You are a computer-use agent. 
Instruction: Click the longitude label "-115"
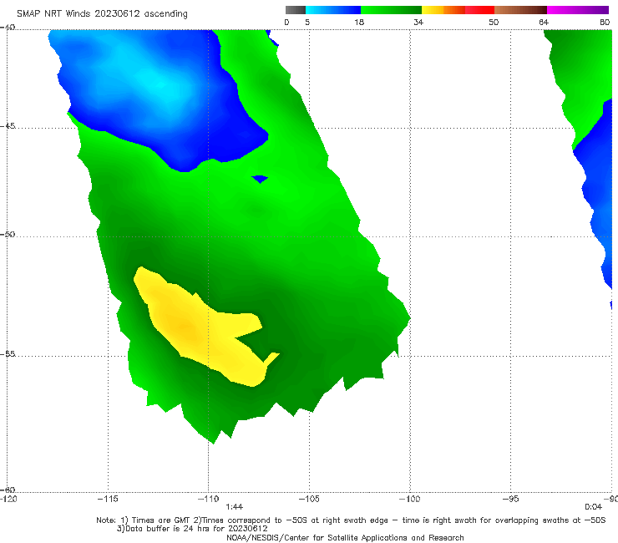coord(108,499)
